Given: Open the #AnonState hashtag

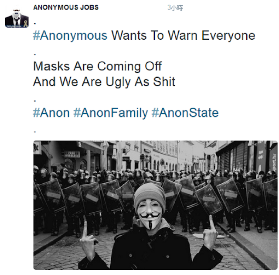Looking at the screenshot, I should [185, 113].
